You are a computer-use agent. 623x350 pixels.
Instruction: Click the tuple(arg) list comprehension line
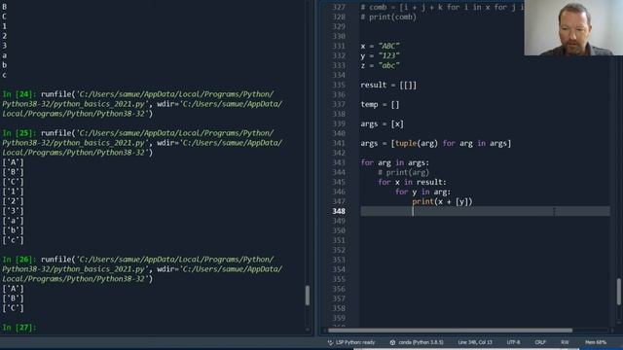coord(436,143)
